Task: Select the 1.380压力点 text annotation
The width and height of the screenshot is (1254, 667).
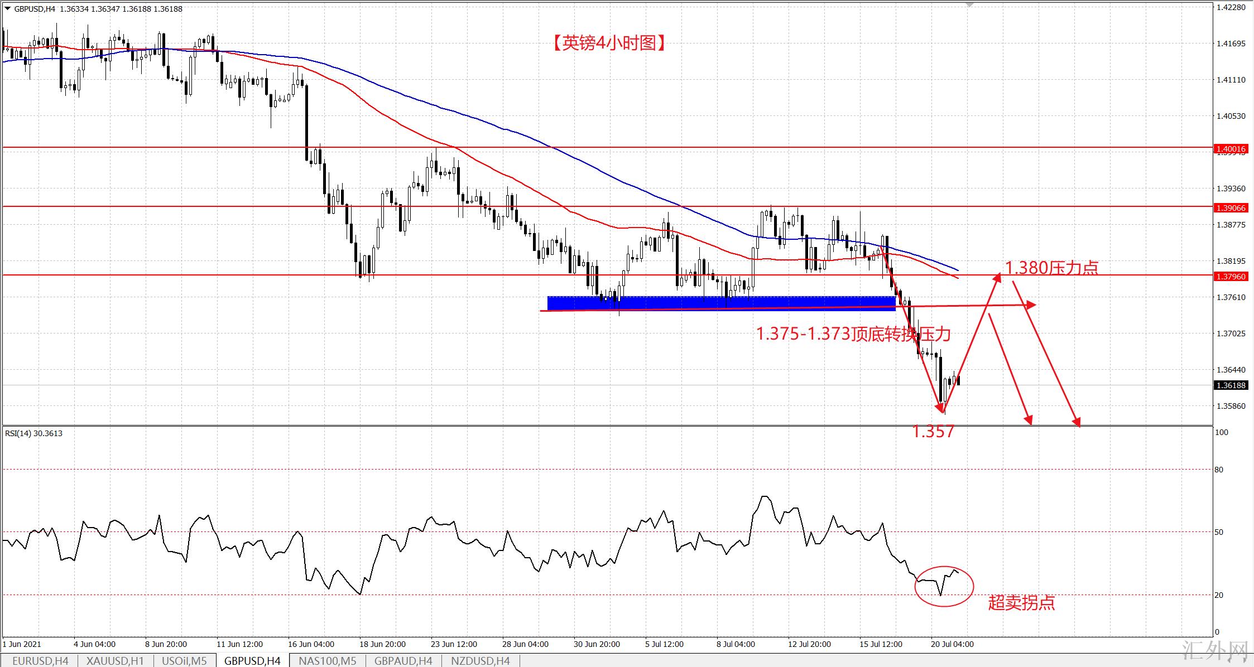Action: click(x=1051, y=268)
